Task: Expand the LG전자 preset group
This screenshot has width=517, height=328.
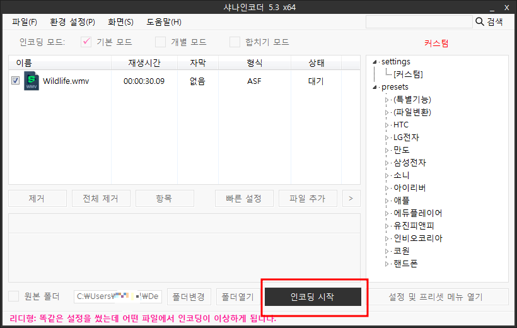Action: click(x=386, y=138)
